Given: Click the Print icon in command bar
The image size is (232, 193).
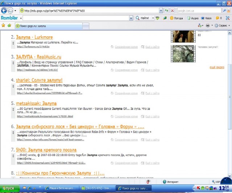Looking at the screenshot, I should 208,25.
